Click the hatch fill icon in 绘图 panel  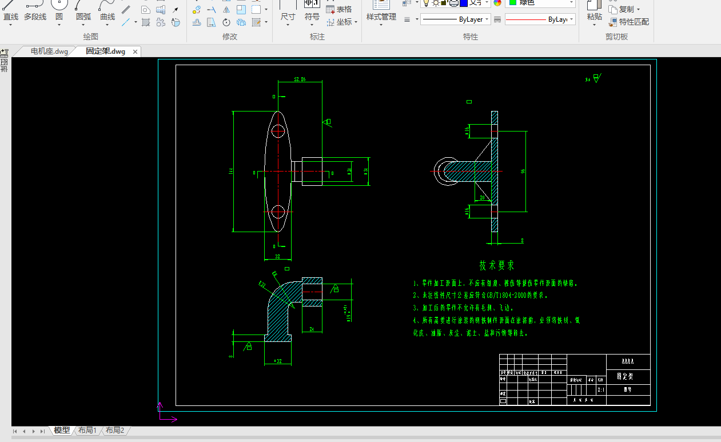point(146,23)
